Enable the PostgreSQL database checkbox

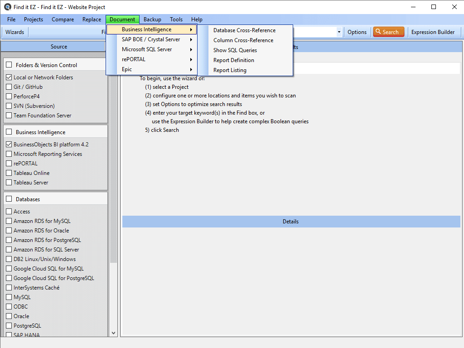pyautogui.click(x=9, y=326)
